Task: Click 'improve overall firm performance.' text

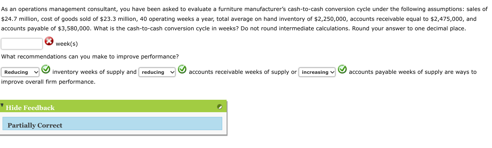Action: point(48,82)
